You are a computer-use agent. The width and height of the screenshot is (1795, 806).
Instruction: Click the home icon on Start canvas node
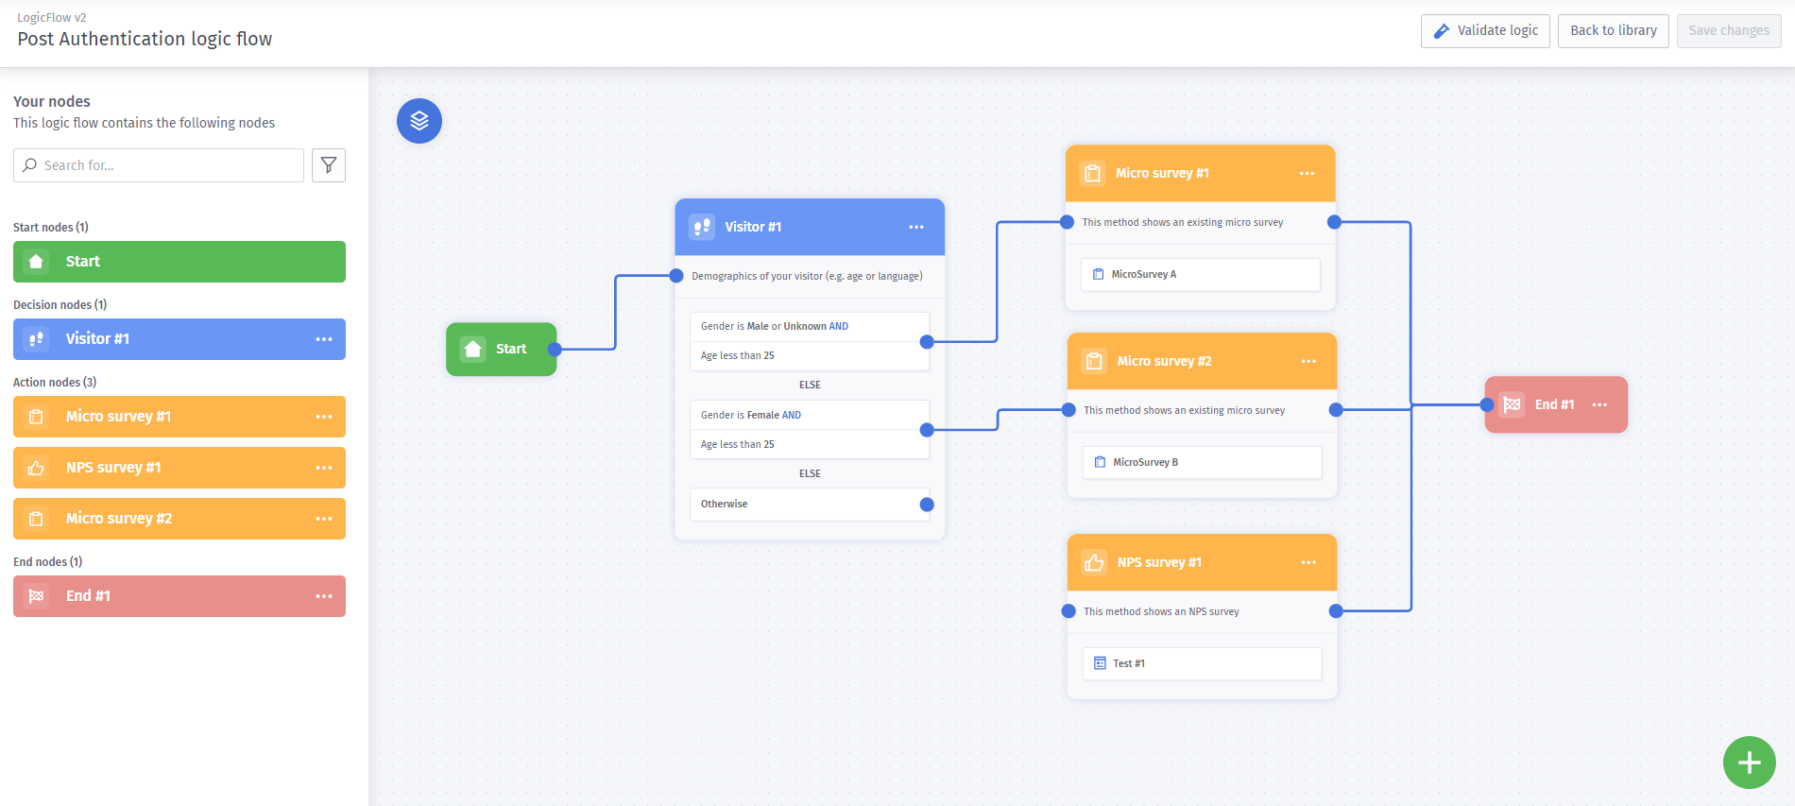click(x=473, y=349)
